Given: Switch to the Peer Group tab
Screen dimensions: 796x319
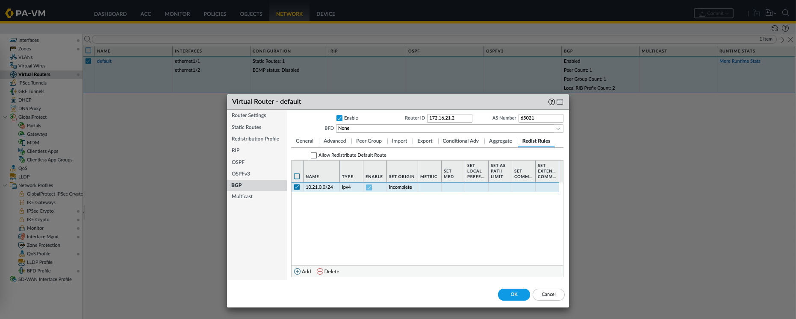Looking at the screenshot, I should click(x=369, y=141).
